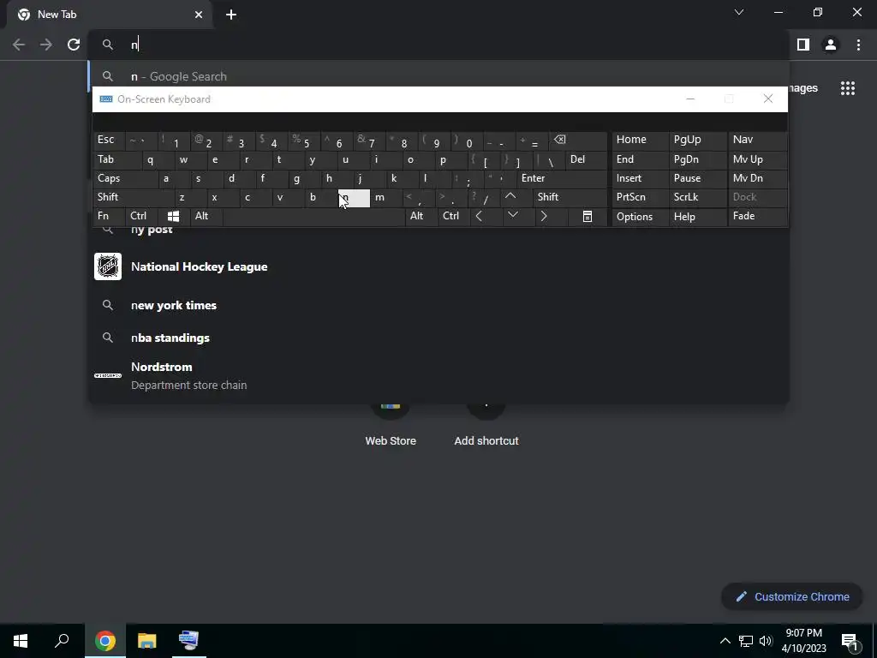
Task: Click the highlighted n key on keyboard
Action: click(354, 198)
